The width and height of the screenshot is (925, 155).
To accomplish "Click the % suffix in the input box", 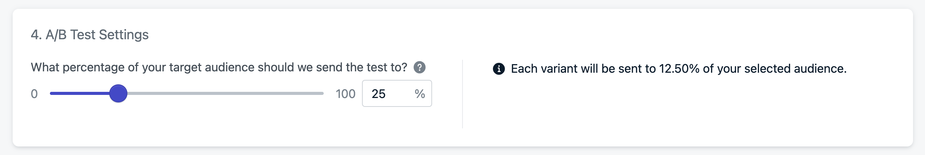I will pyautogui.click(x=419, y=94).
